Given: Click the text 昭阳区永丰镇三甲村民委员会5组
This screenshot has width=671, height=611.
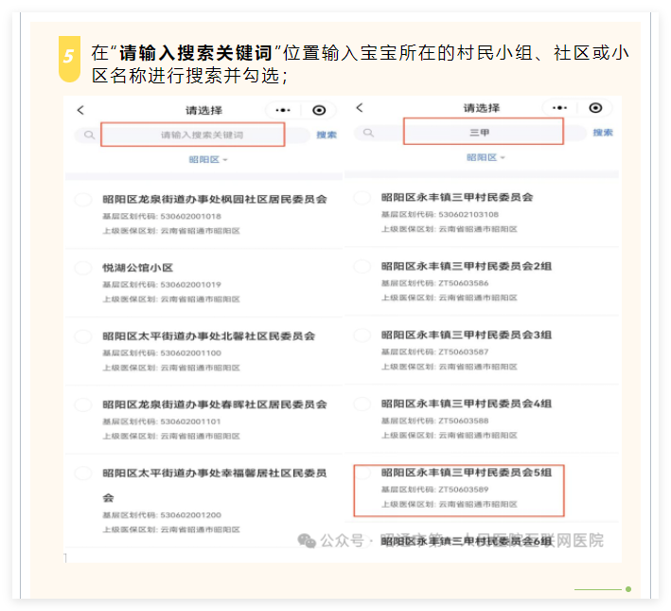Looking at the screenshot, I should point(467,473).
